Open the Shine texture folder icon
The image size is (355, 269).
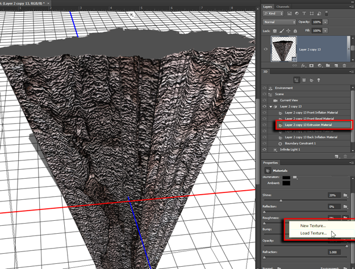pos(345,195)
